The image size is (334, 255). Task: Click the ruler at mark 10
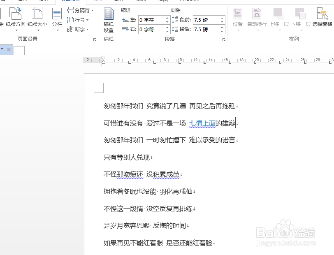click(180, 60)
